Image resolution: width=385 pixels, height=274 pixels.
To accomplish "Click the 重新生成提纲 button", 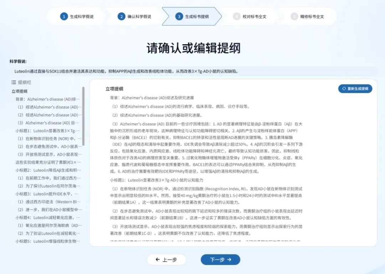I will point(355,89).
